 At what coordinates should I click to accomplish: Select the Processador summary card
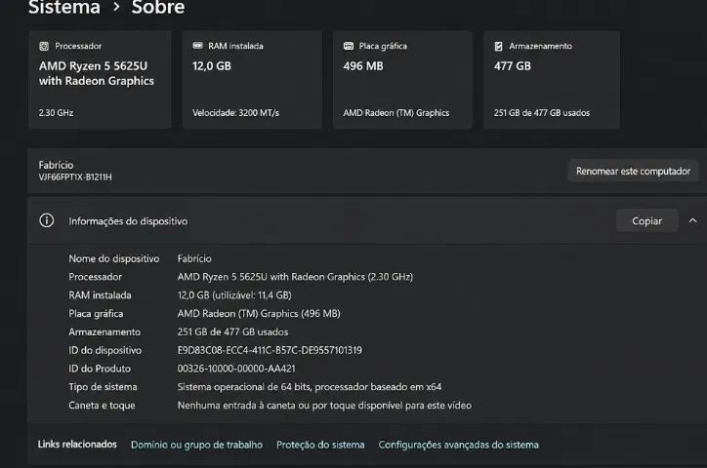tap(100, 80)
